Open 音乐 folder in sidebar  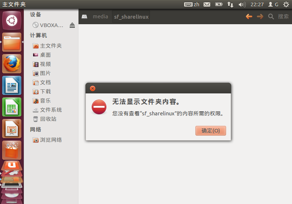[42, 101]
